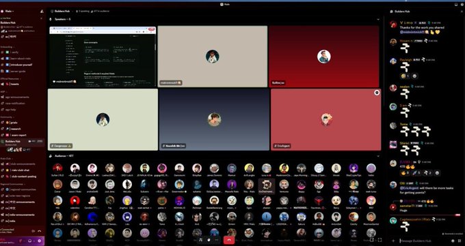
Task: Click the disconnect icon in voice connected bar
Action: tap(40, 231)
